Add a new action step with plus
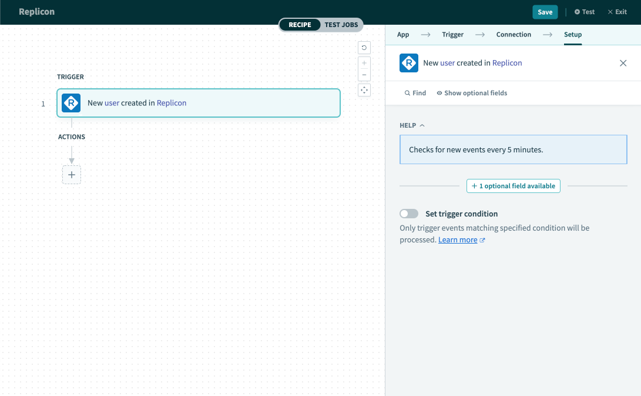 click(72, 175)
